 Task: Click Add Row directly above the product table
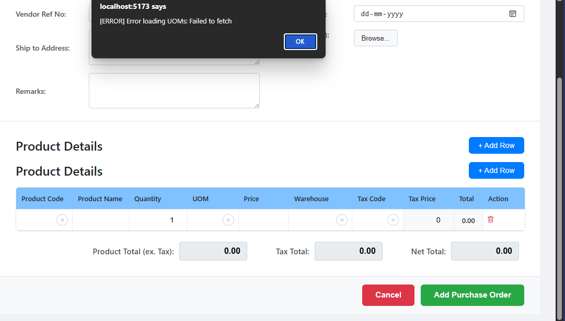(x=496, y=170)
